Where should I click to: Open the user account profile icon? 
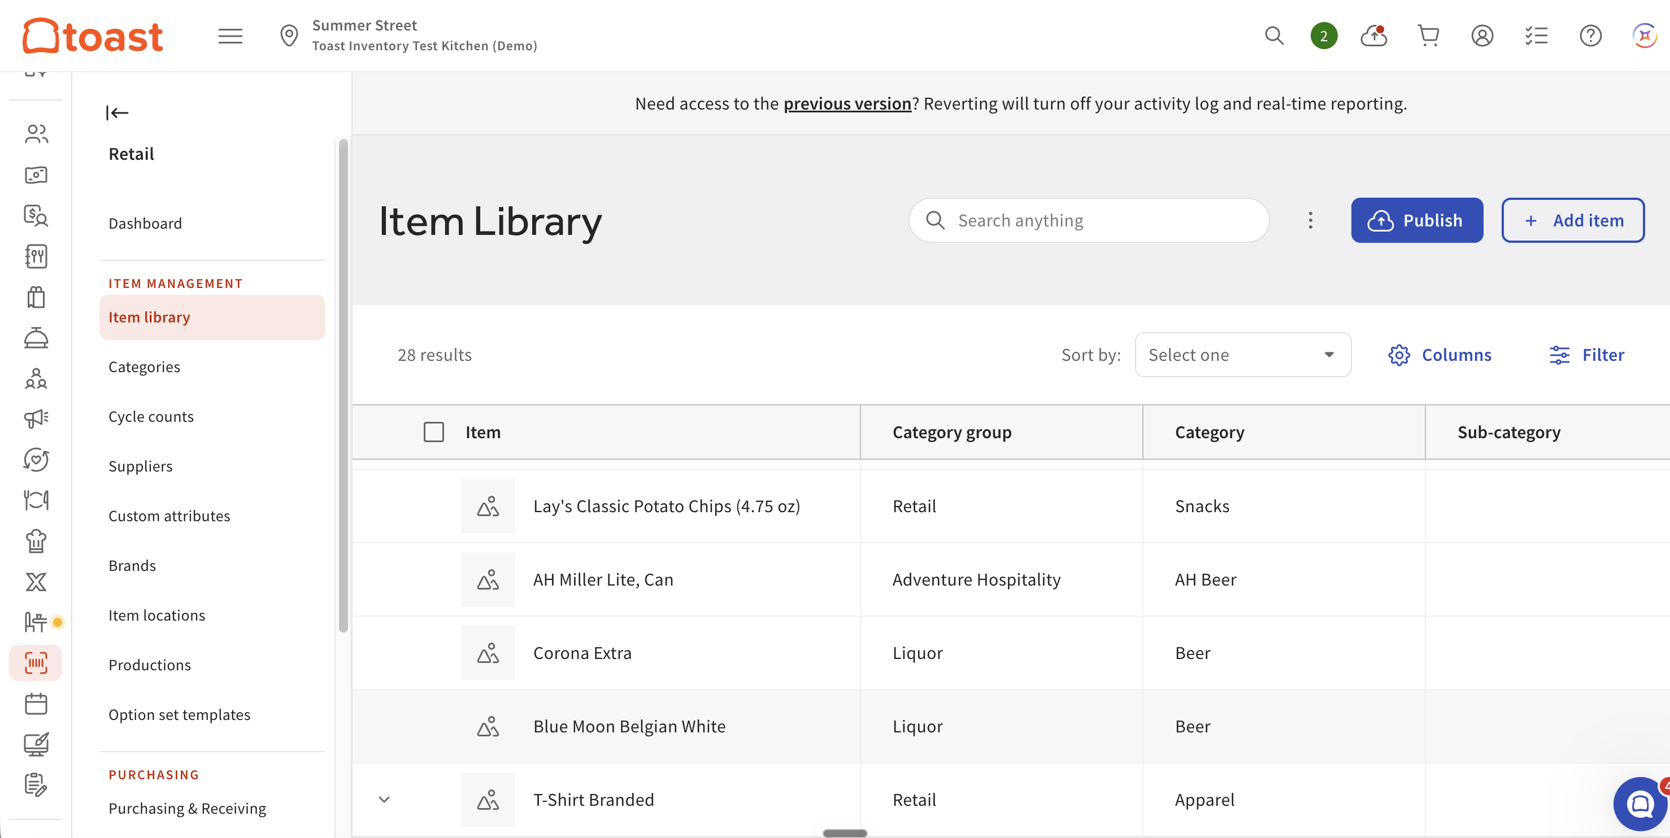click(x=1482, y=36)
